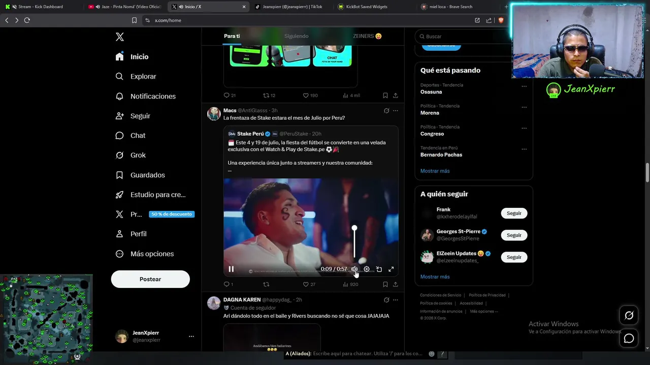Open Más opciones in sidebar
Image resolution: width=650 pixels, height=365 pixels.
click(144, 254)
